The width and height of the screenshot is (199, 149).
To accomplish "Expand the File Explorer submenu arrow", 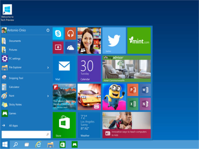I will click(x=48, y=68).
